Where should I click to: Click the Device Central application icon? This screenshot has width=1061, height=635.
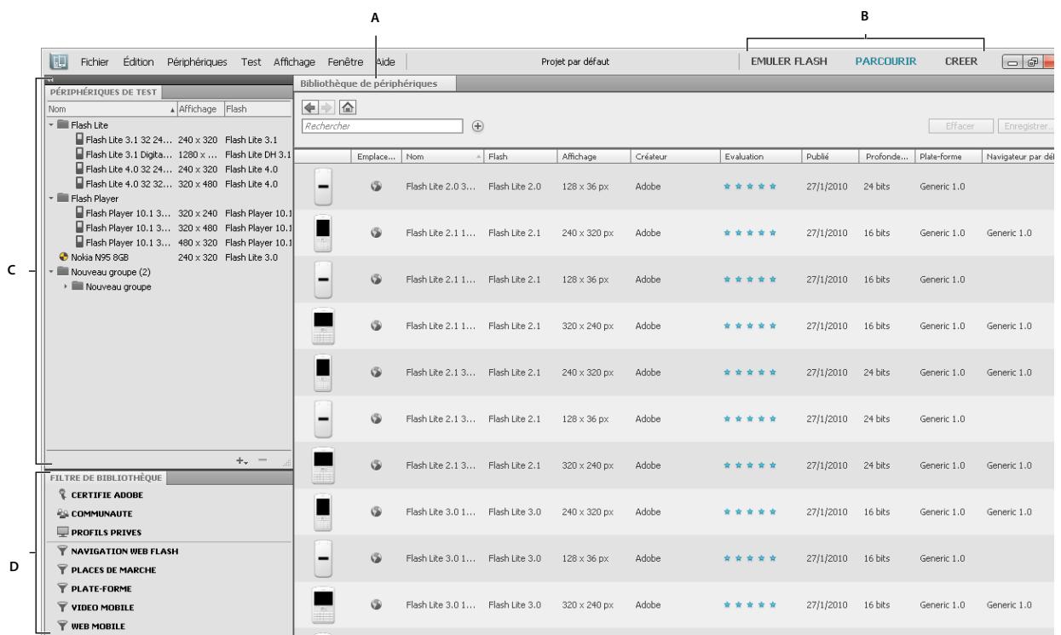pos(59,62)
